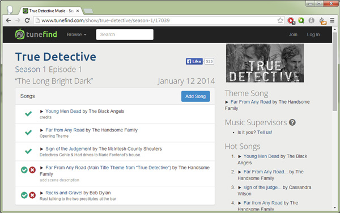Open the Music Supervisors help question mark

click(x=292, y=122)
